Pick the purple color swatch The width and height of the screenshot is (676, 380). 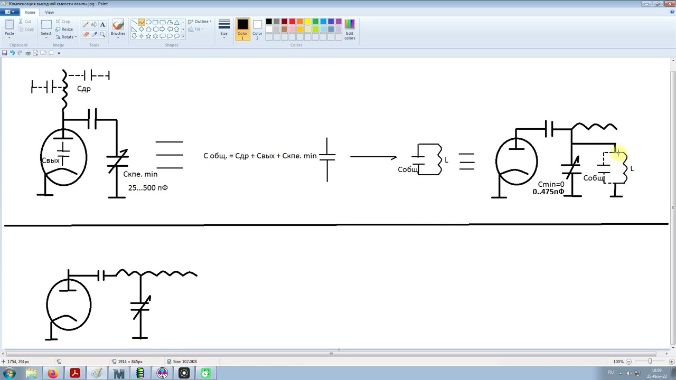coord(339,22)
